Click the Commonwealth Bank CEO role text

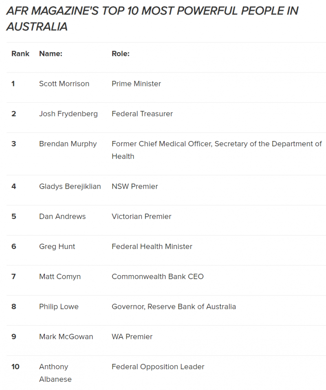[158, 277]
